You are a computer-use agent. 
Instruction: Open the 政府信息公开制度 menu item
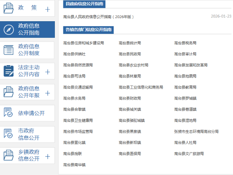(29, 50)
